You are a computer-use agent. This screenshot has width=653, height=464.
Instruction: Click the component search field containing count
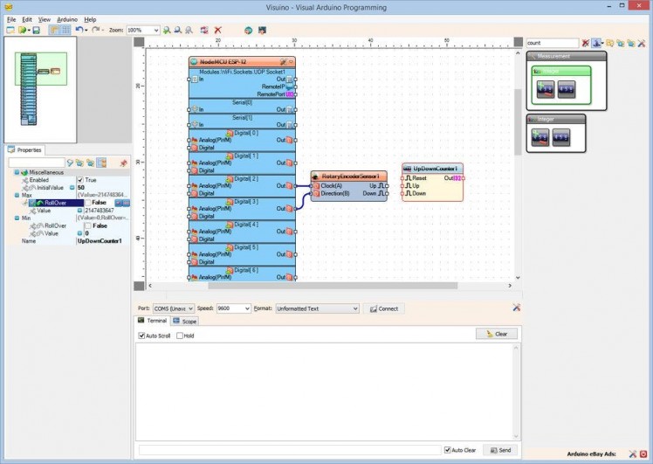(552, 43)
